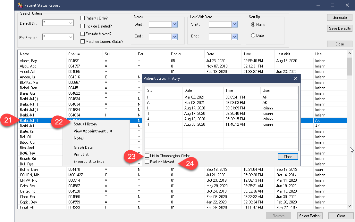Click the Patient Status Report app icon

pos(20,5)
